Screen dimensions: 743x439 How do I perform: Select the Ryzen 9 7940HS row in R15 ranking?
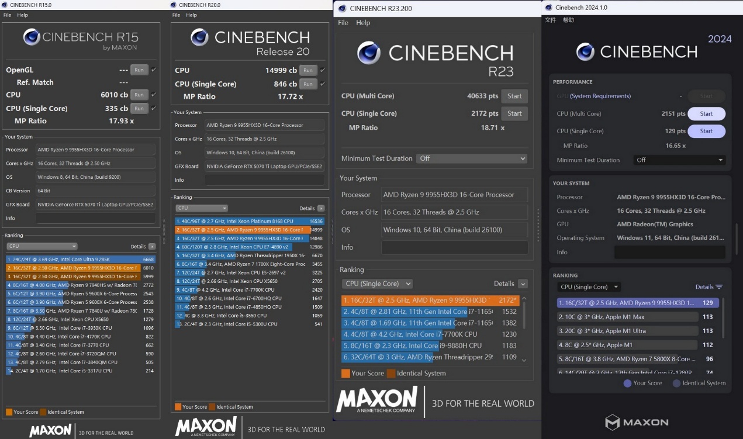pyautogui.click(x=81, y=285)
